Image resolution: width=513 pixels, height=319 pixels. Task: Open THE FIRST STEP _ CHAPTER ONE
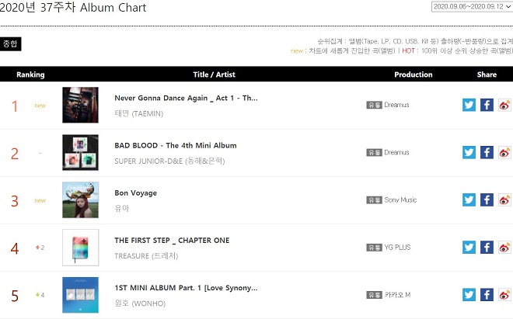coord(172,241)
